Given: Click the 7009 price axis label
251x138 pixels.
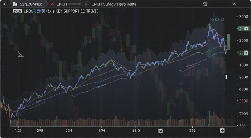Looking at the screenshot, I should (243, 114).
